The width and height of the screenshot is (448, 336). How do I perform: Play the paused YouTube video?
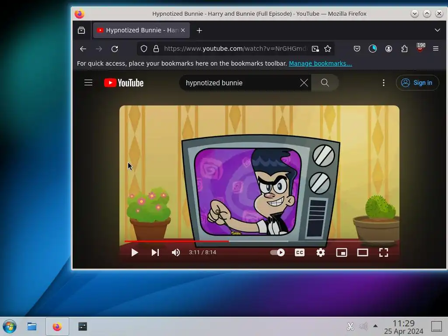135,252
